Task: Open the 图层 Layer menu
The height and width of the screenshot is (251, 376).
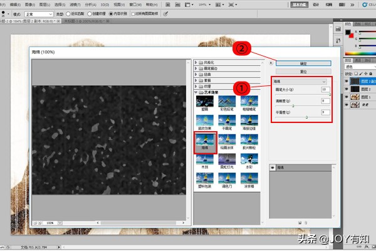Action: coord(45,4)
